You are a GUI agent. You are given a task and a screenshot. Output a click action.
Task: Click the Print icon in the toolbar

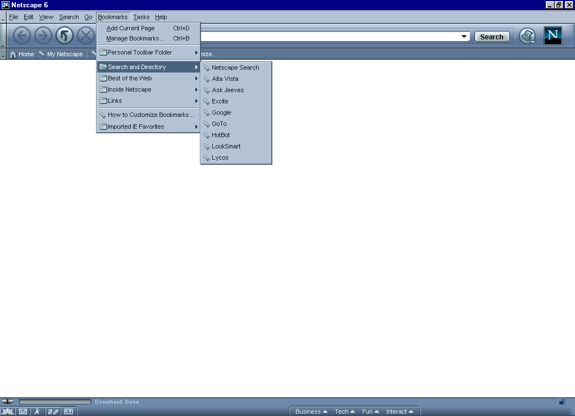point(527,37)
